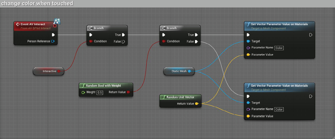Click the upper Set Vector node's Parameter Value pin
The width and height of the screenshot is (335, 139).
point(248,55)
